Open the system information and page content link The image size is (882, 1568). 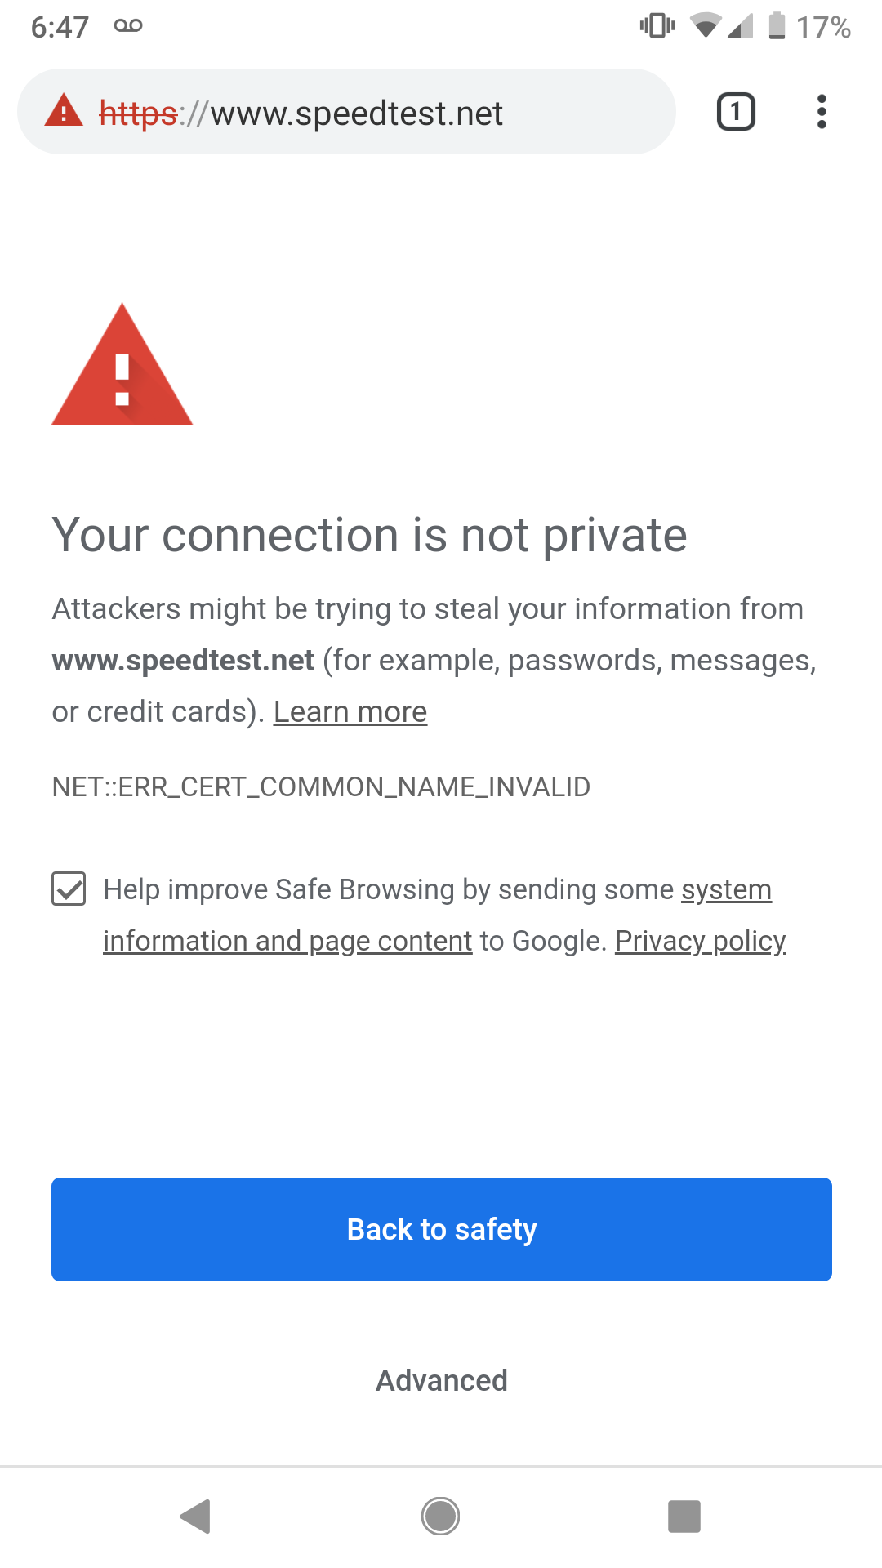(x=287, y=941)
